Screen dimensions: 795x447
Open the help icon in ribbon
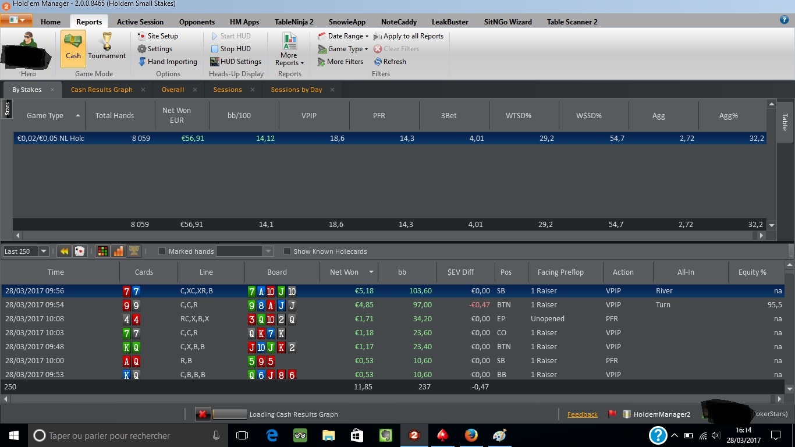[x=784, y=20]
